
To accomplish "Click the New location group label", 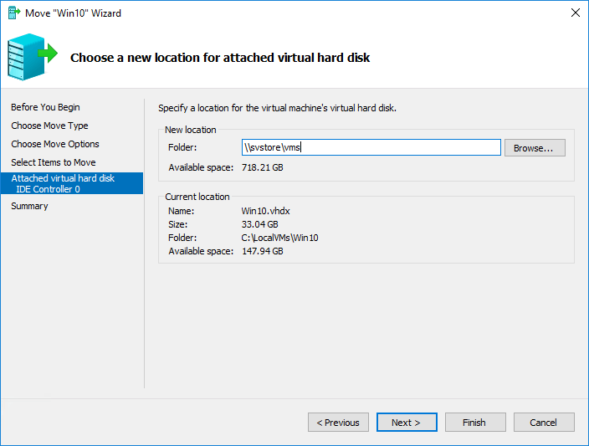I will tap(191, 130).
